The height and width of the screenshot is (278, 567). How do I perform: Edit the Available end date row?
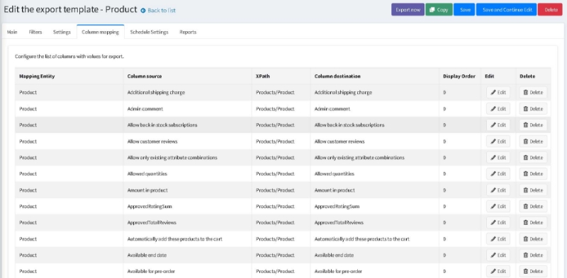(498, 255)
